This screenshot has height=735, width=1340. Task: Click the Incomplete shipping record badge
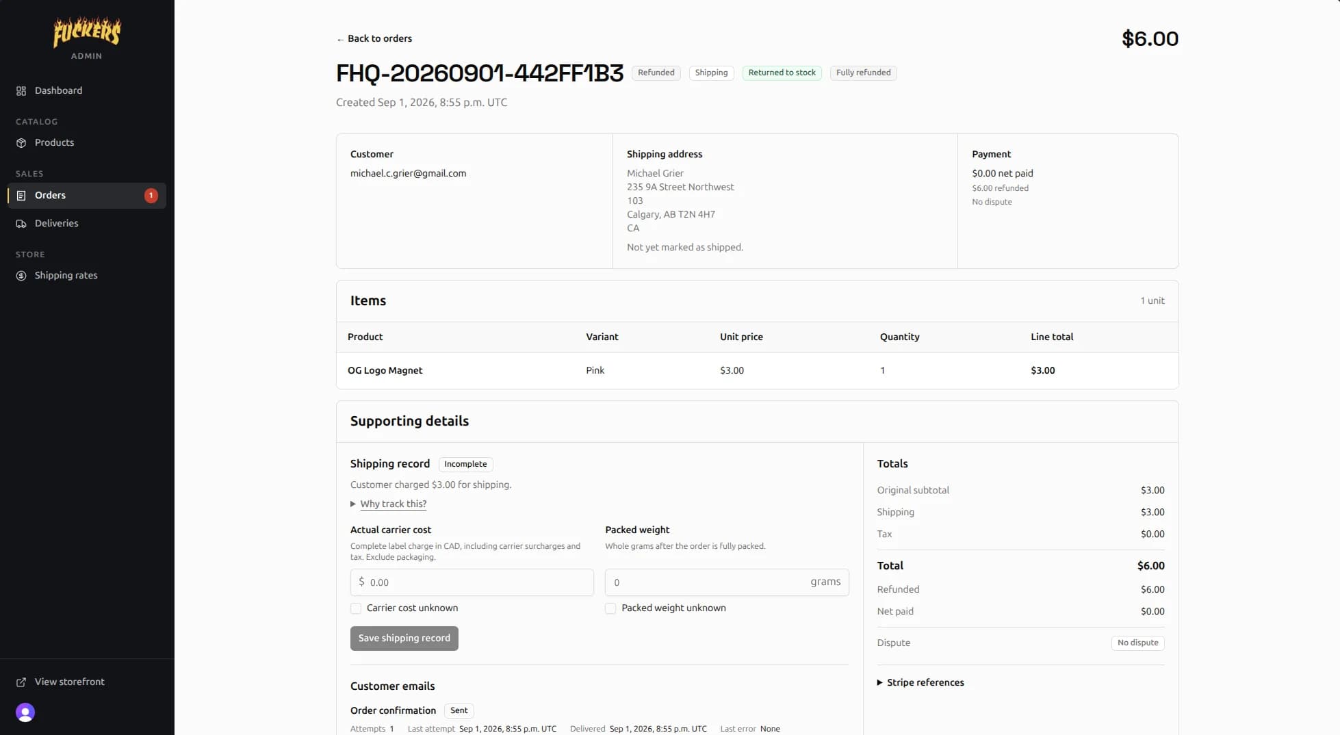tap(465, 464)
